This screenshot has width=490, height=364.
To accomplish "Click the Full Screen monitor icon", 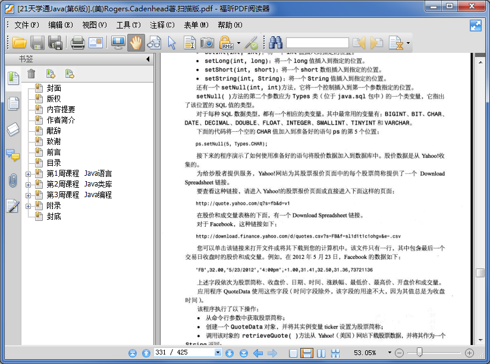I will [117, 42].
